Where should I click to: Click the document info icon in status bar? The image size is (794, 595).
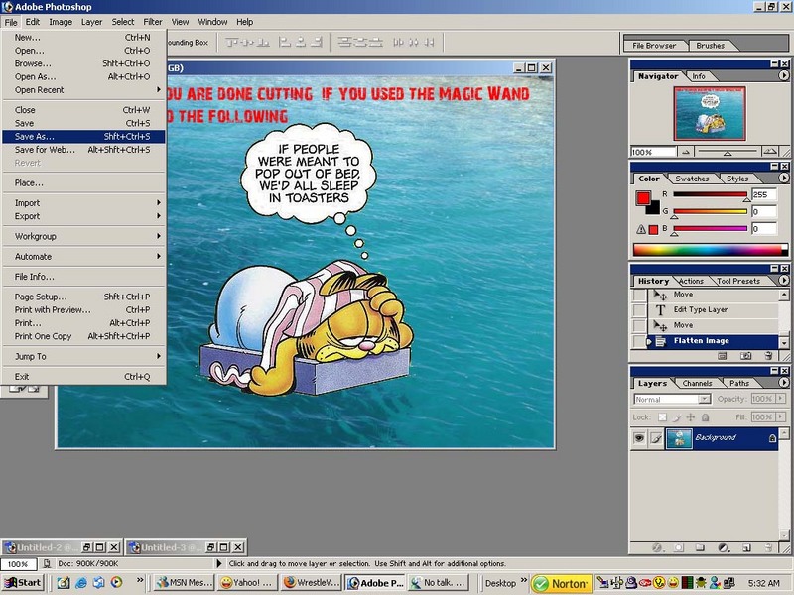click(47, 563)
